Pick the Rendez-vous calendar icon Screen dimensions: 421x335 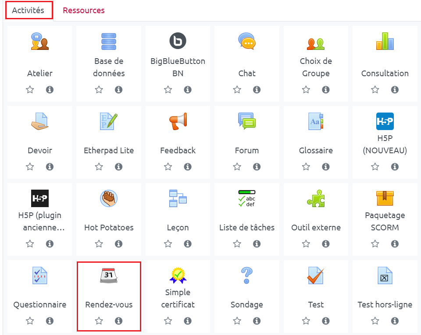(x=109, y=276)
